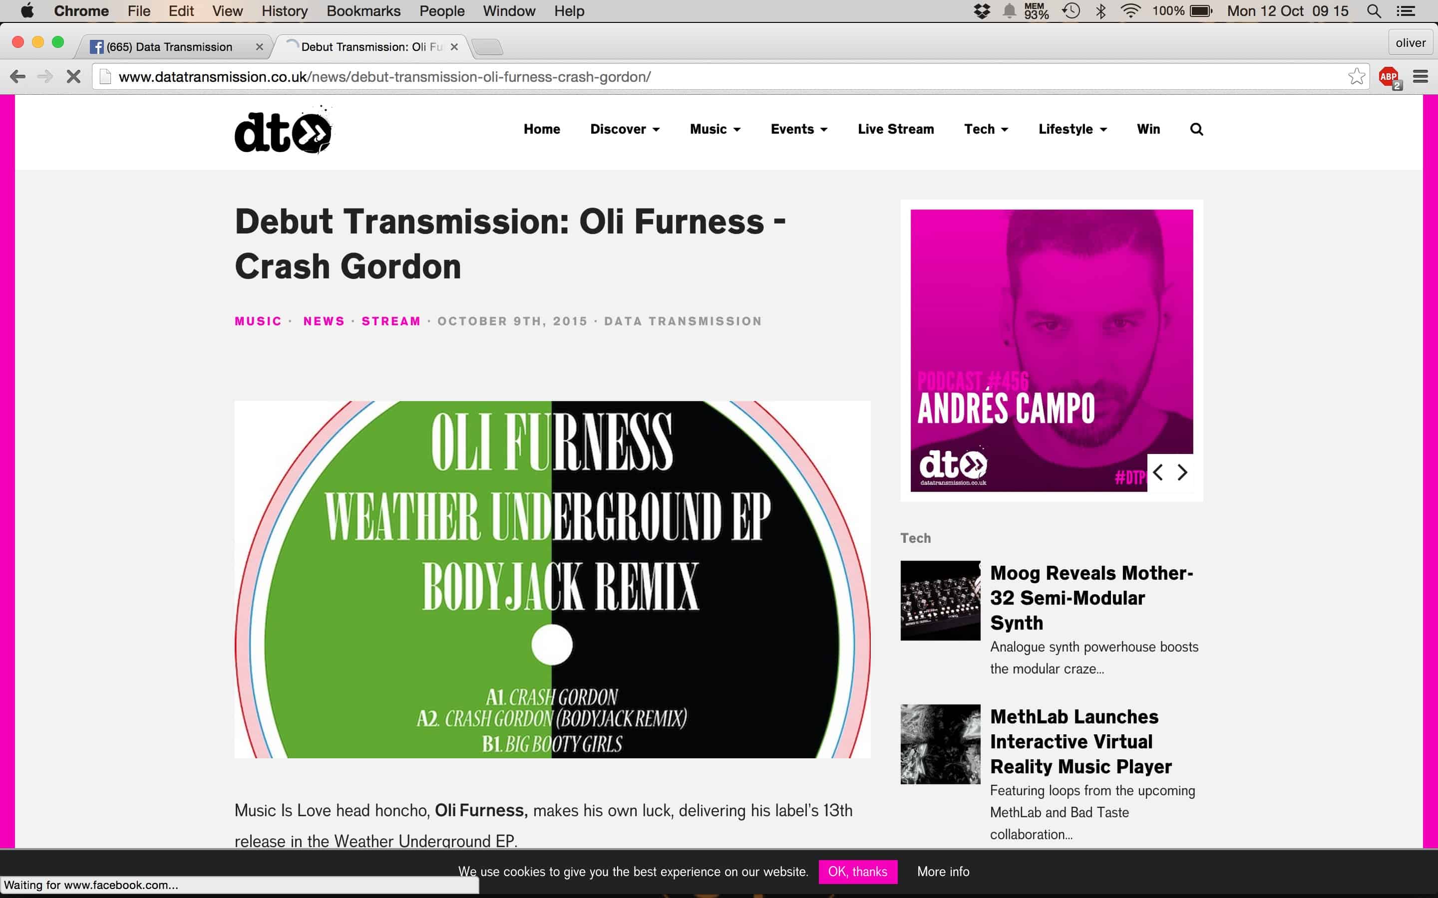Screen dimensions: 1438x898
Task: Open the Events dropdown menu
Action: [x=798, y=129]
